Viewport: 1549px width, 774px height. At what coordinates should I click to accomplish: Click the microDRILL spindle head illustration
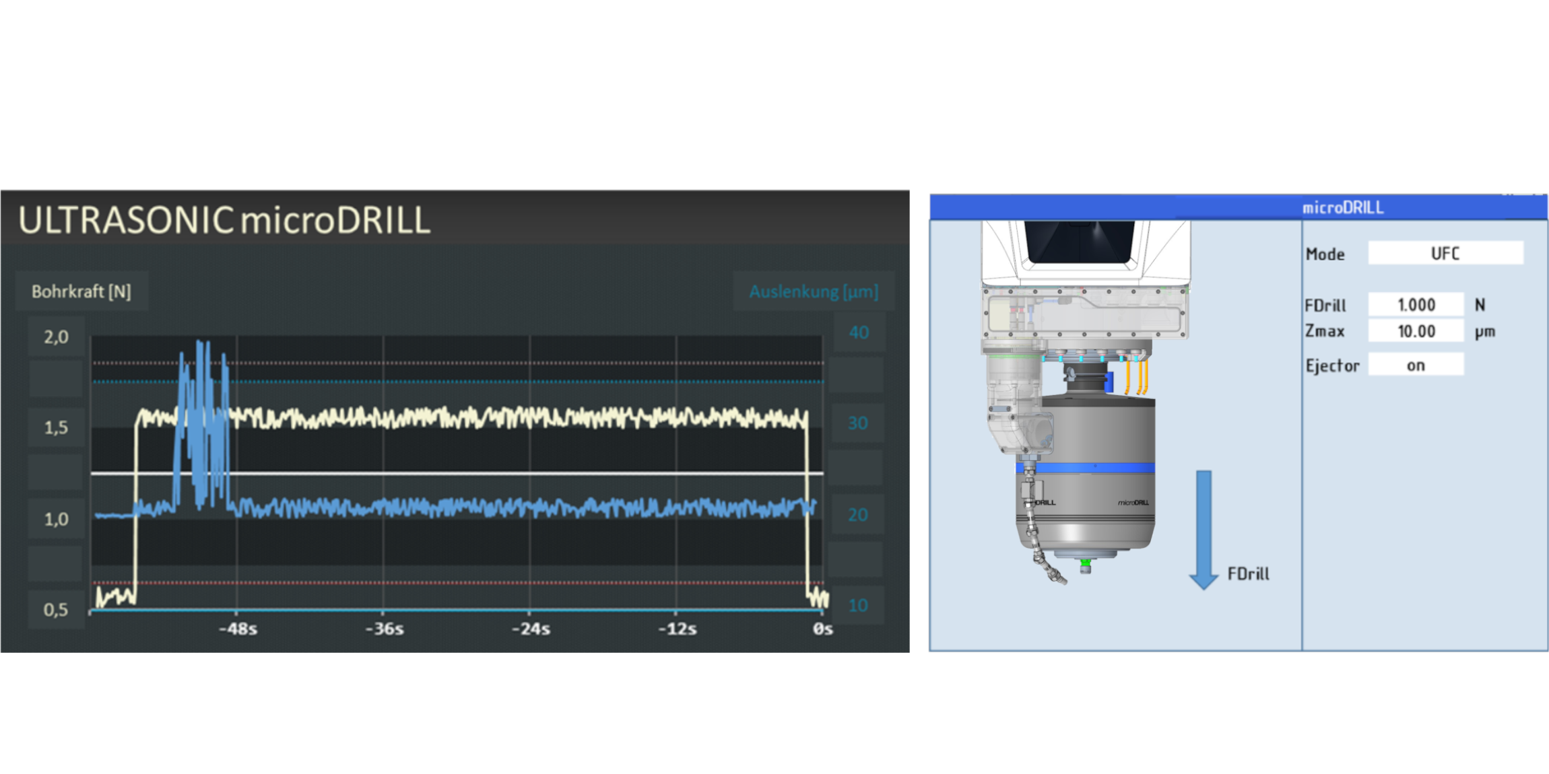point(1085,402)
